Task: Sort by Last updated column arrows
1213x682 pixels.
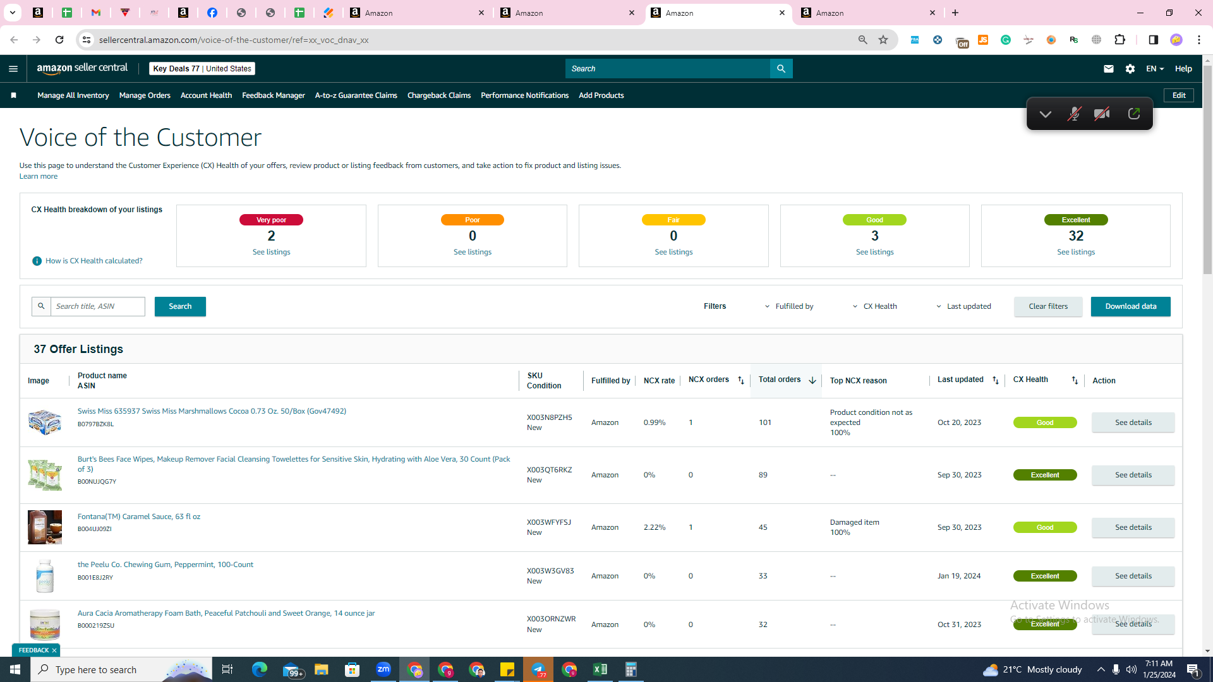Action: click(996, 380)
